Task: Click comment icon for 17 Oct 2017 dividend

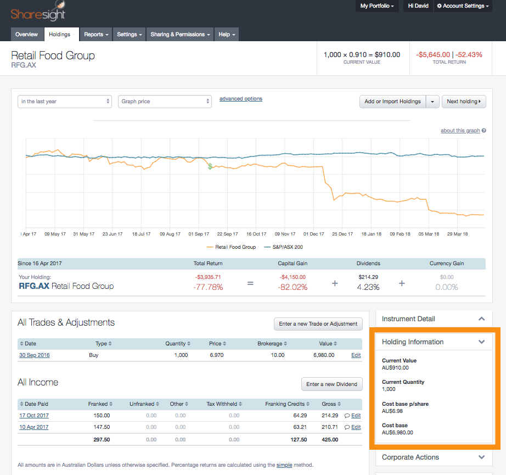Action: pyautogui.click(x=347, y=416)
